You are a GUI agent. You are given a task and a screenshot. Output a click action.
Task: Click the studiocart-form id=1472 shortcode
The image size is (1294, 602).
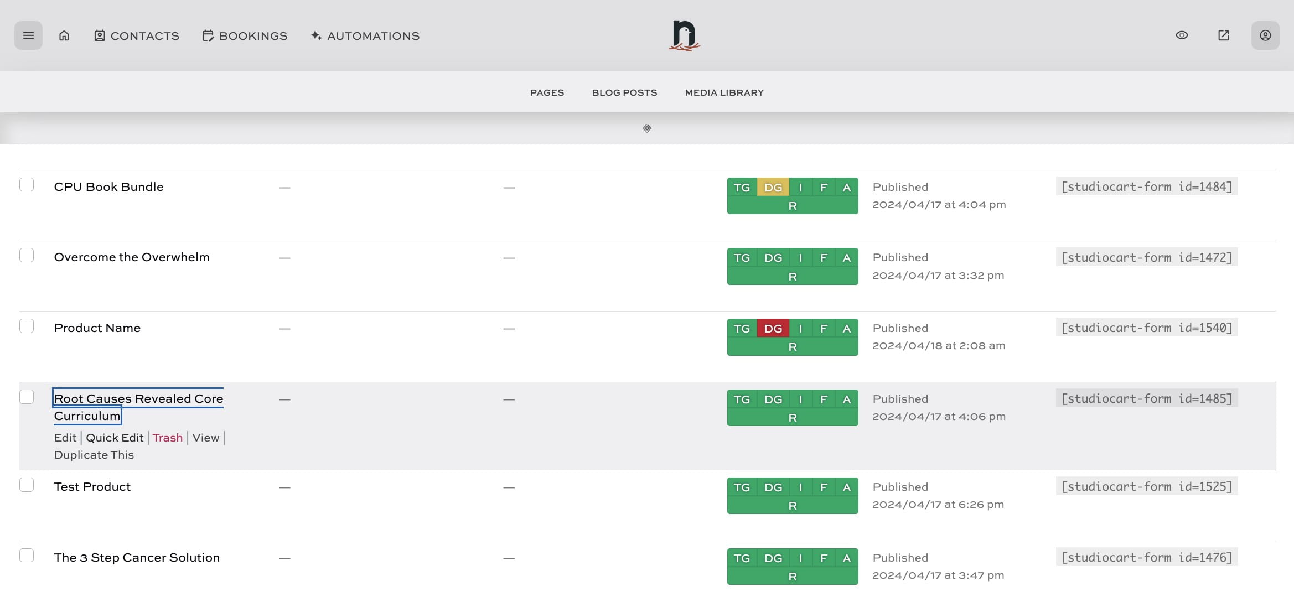click(x=1146, y=257)
